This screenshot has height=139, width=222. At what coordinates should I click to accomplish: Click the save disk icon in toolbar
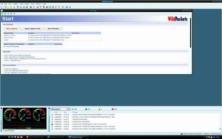11,7
